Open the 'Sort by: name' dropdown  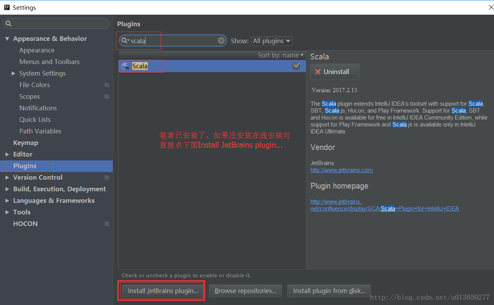[281, 55]
